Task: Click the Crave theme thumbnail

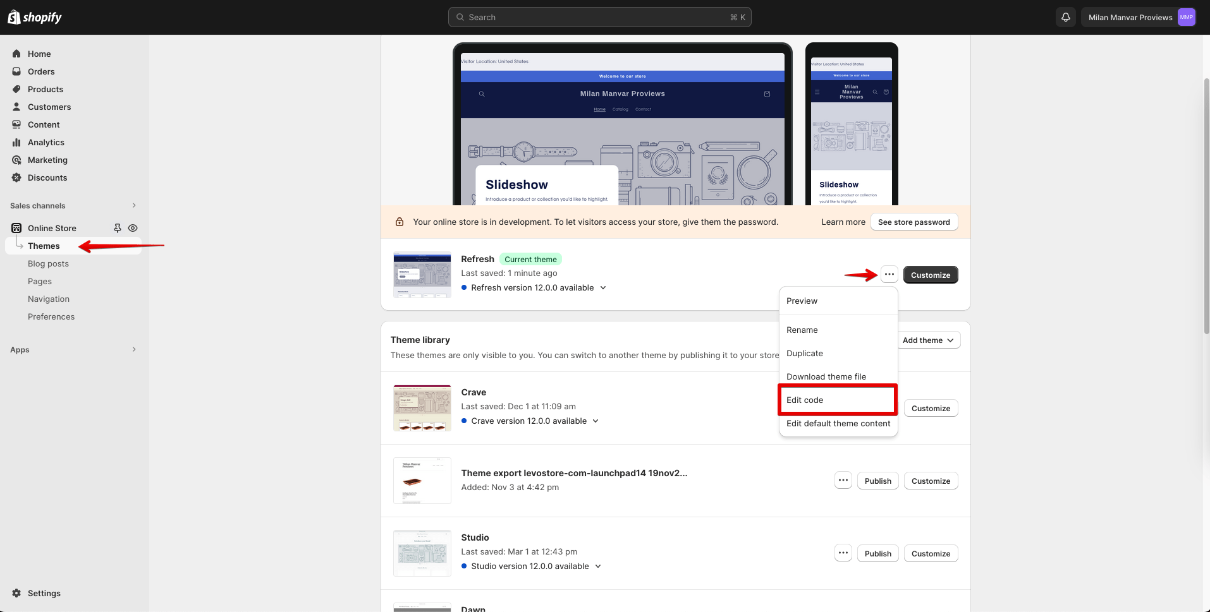Action: 422,407
